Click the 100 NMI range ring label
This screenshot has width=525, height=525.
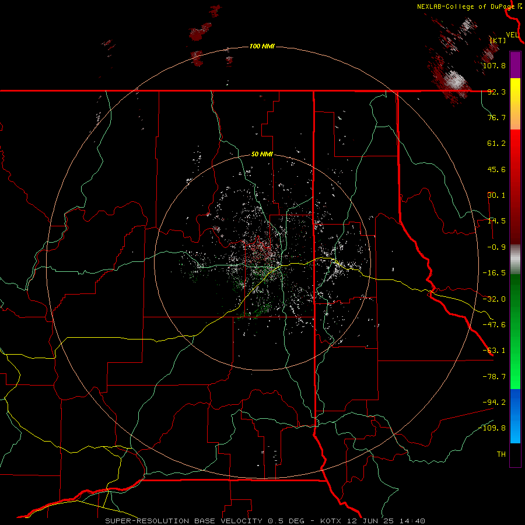262,46
